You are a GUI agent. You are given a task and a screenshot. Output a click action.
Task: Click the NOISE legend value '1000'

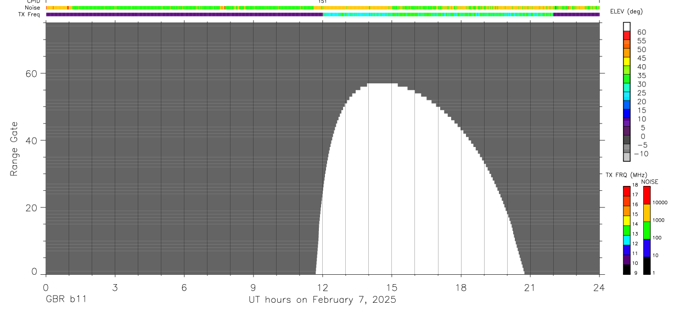[659, 220]
